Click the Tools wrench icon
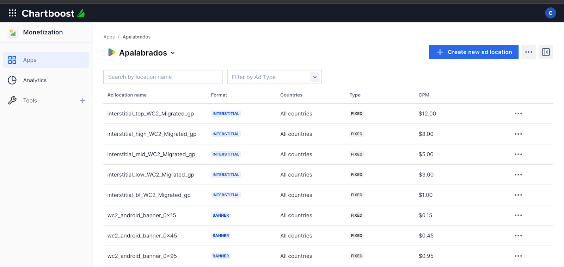Image resolution: width=564 pixels, height=267 pixels. (12, 101)
